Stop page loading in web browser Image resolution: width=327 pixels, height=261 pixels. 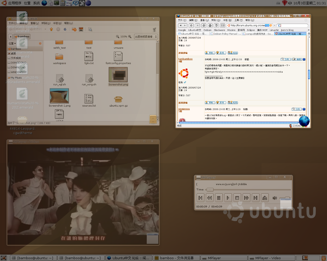point(197,25)
